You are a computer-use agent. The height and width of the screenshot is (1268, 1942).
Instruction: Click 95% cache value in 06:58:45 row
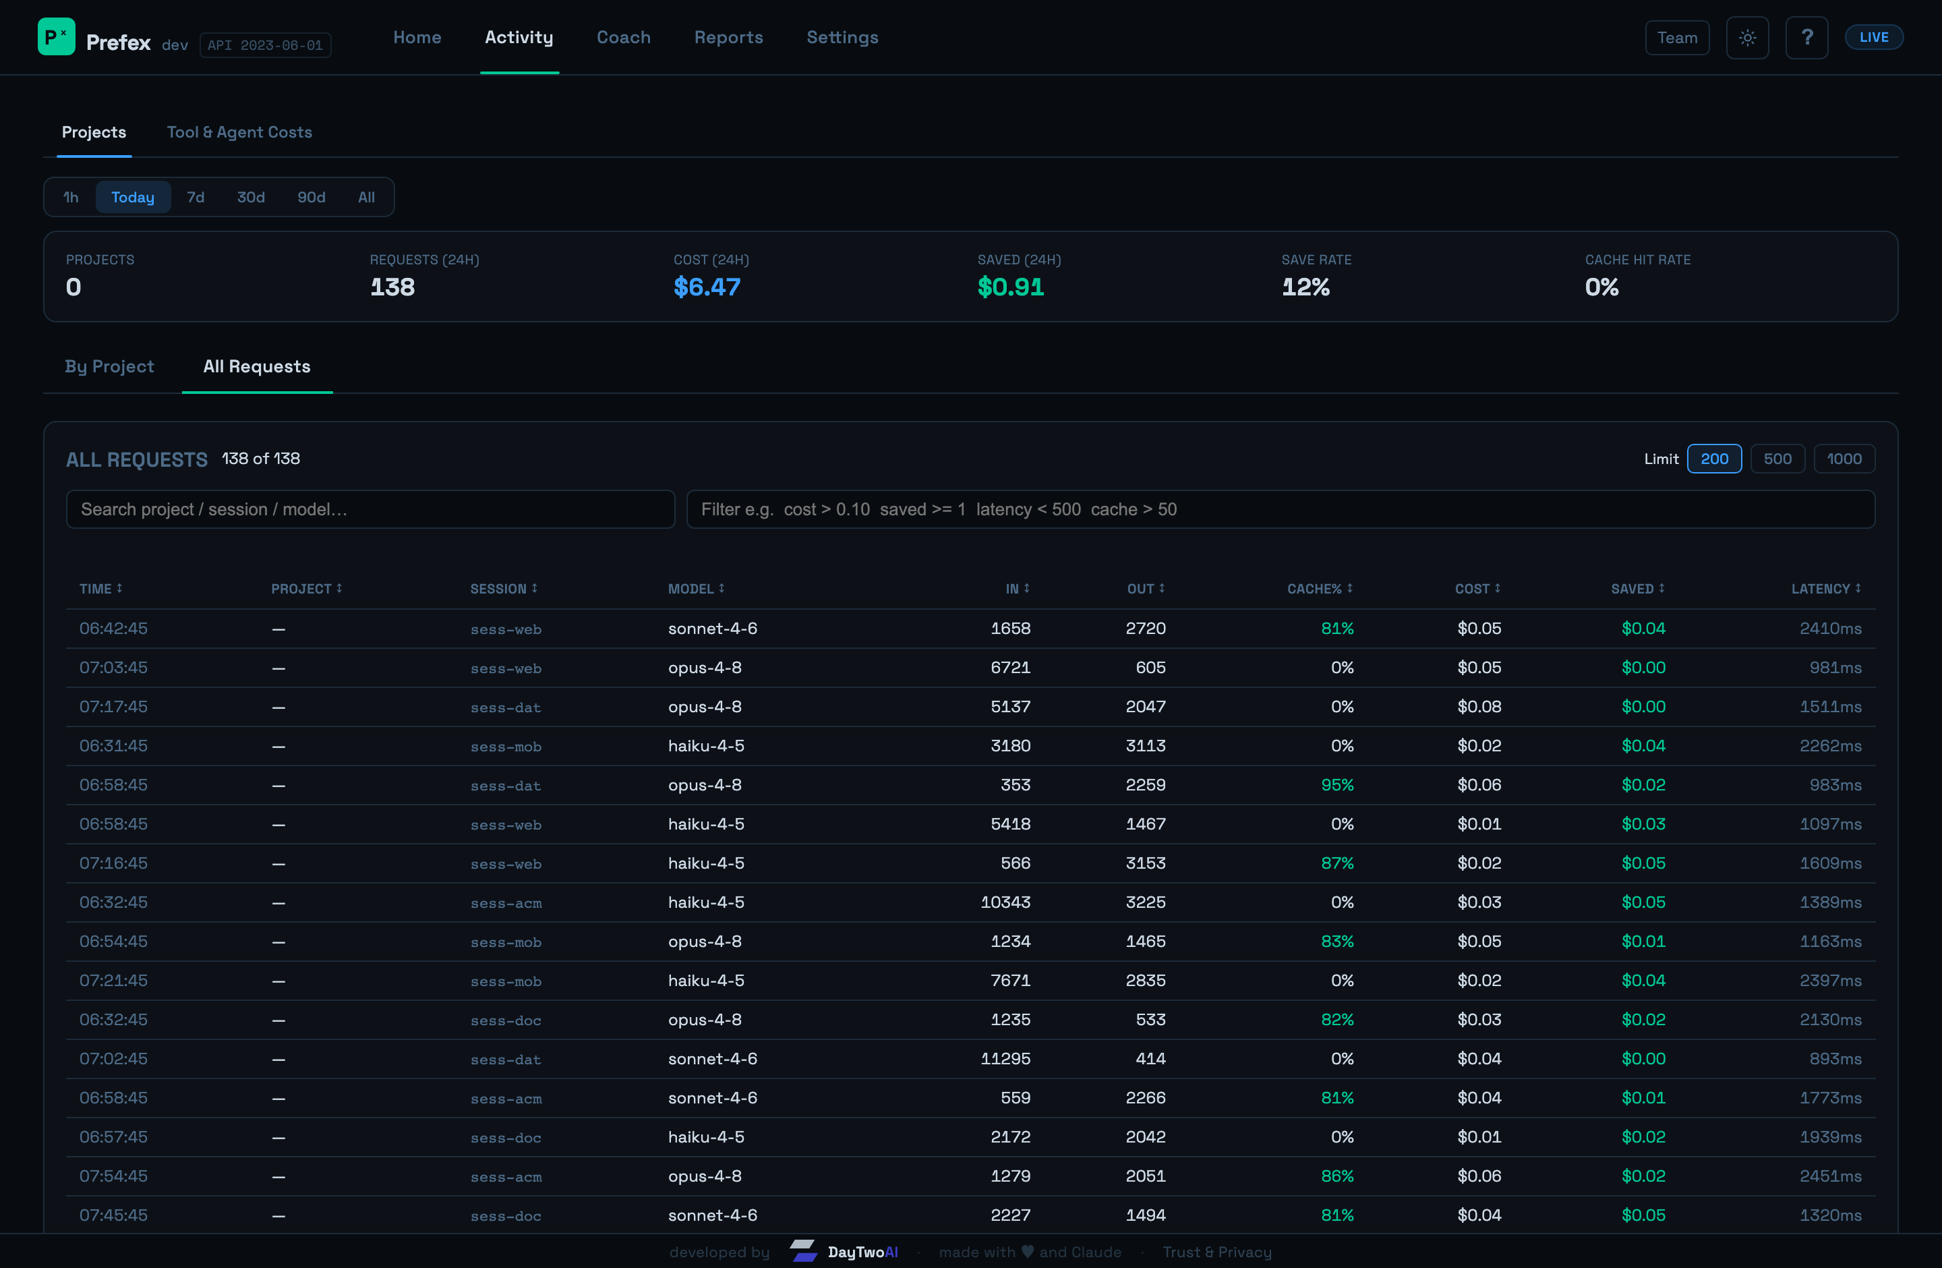point(1336,785)
